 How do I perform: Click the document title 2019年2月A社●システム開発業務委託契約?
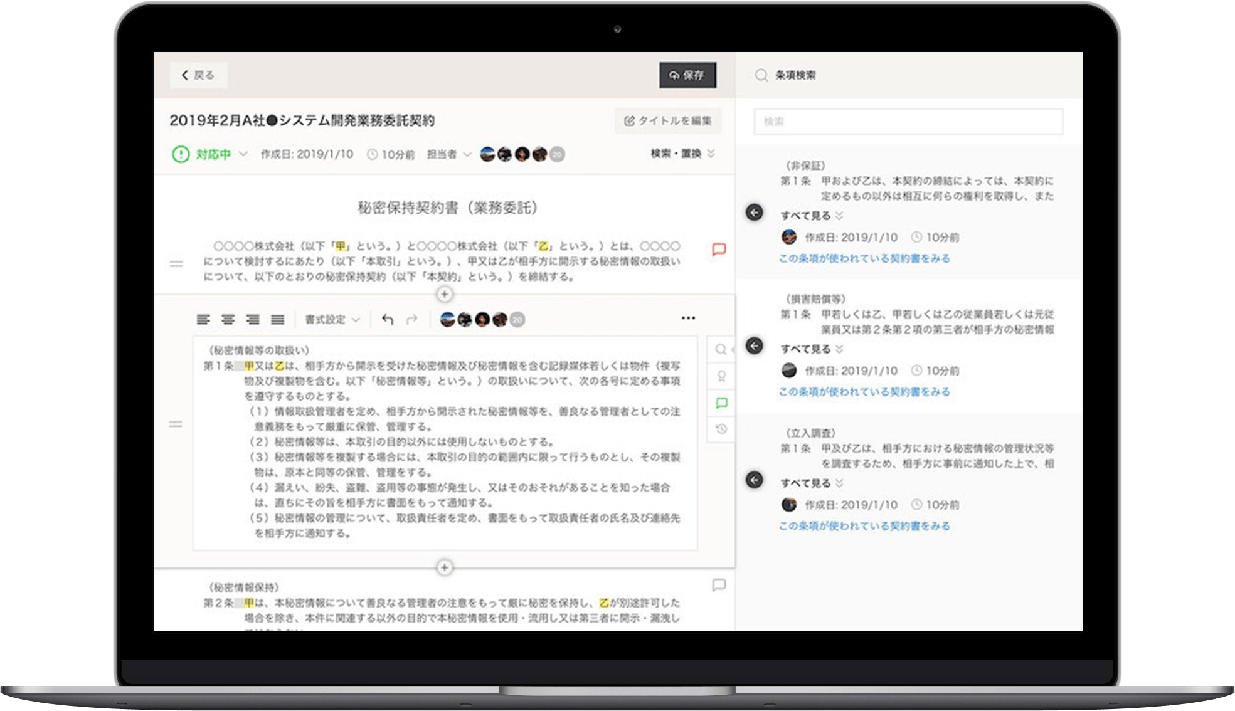pyautogui.click(x=302, y=120)
